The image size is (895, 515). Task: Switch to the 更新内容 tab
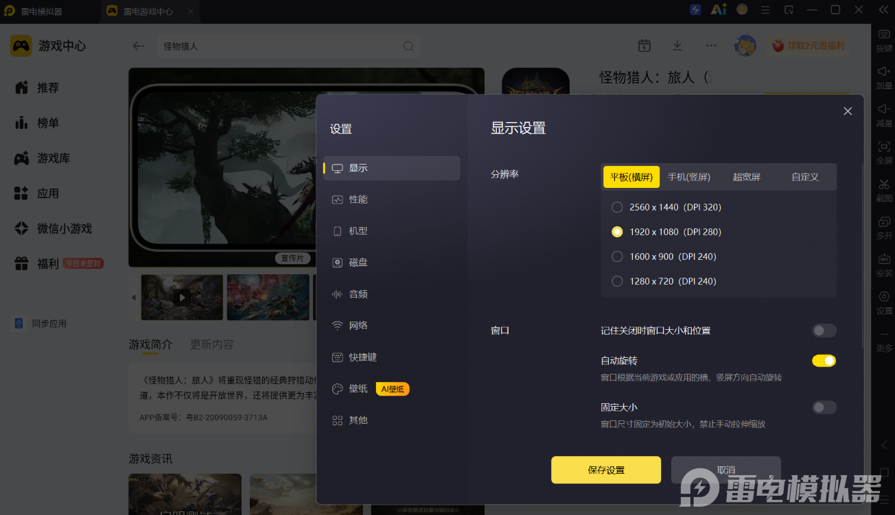[212, 344]
